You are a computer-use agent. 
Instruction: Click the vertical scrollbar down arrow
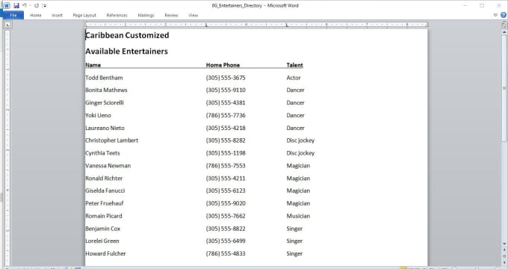tap(504, 244)
